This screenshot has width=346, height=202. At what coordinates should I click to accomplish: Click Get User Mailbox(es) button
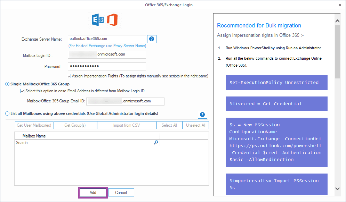[x=34, y=125]
